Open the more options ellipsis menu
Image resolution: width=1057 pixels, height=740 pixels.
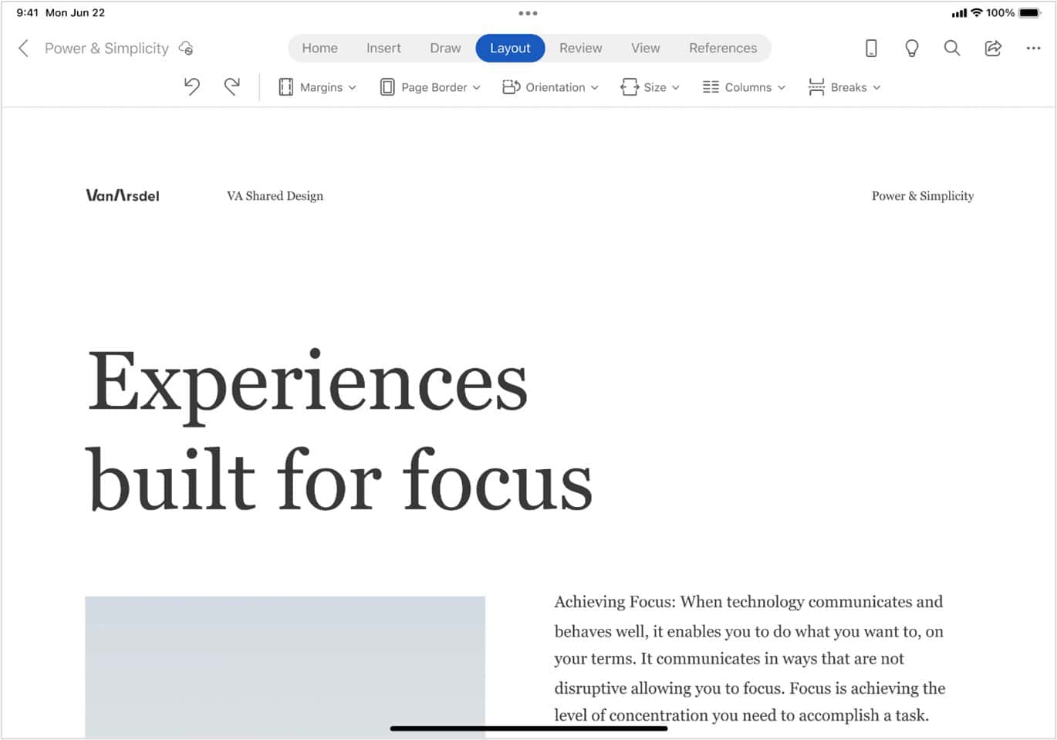pyautogui.click(x=1033, y=49)
